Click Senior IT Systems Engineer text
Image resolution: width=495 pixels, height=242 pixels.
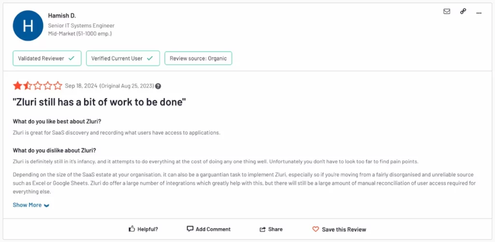(81, 26)
